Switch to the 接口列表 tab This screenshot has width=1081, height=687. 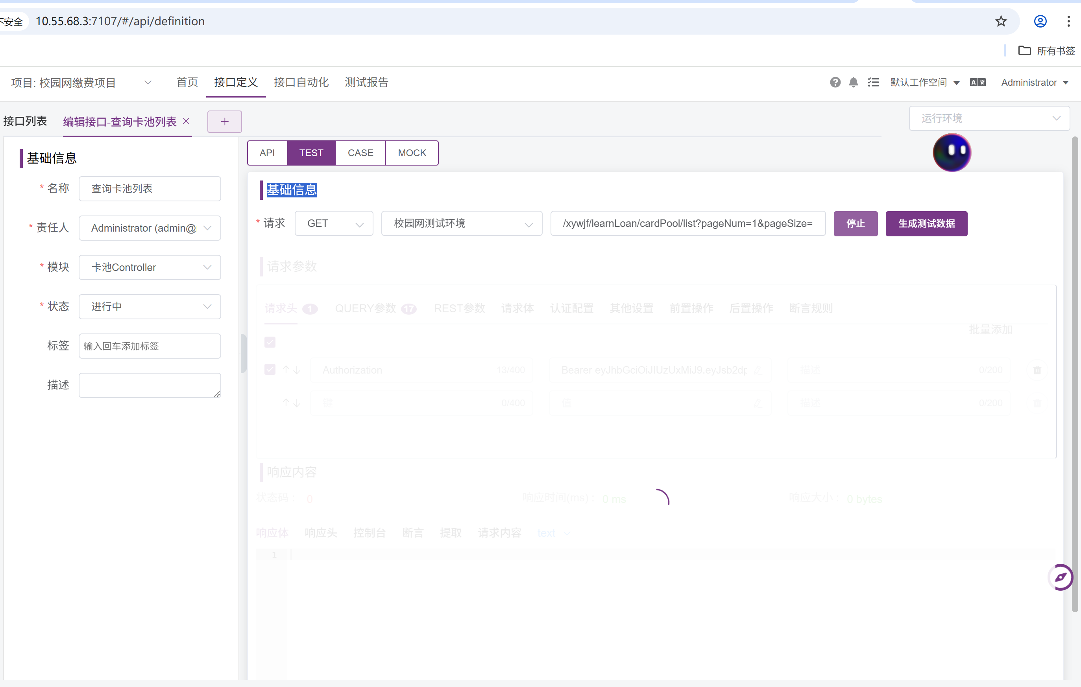[x=25, y=121]
